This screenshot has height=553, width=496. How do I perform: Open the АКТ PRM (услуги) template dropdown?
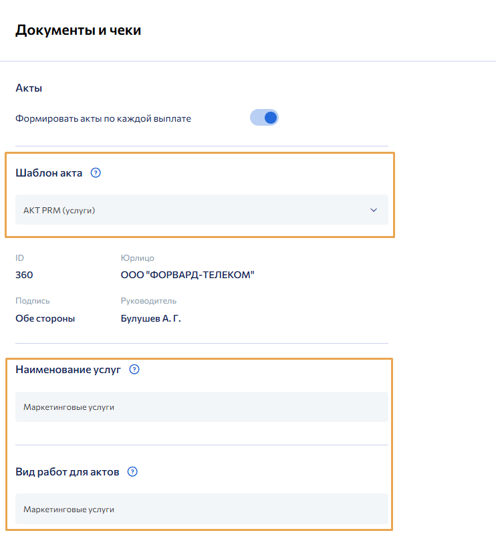tap(201, 210)
